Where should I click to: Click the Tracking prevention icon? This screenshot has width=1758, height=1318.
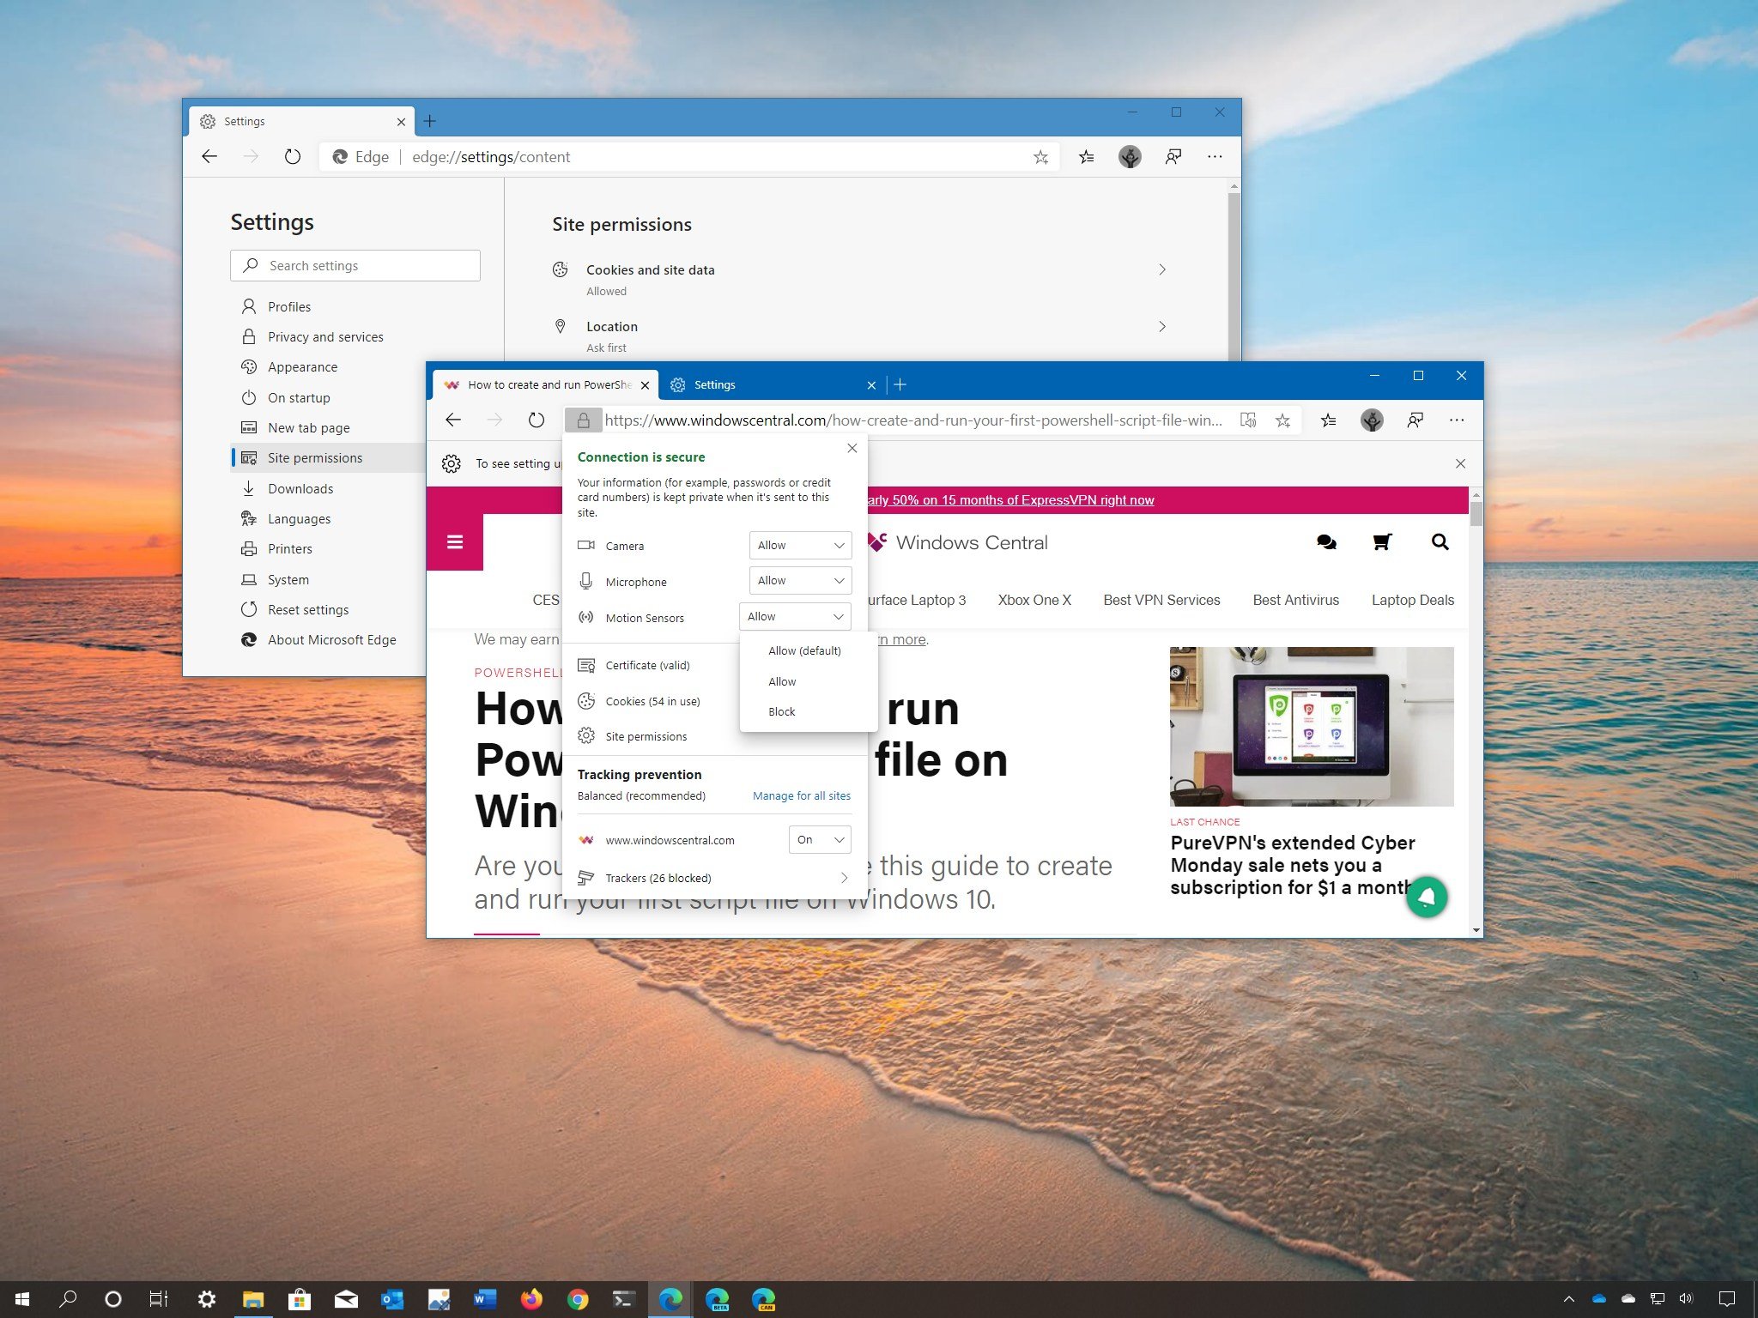[x=587, y=876]
